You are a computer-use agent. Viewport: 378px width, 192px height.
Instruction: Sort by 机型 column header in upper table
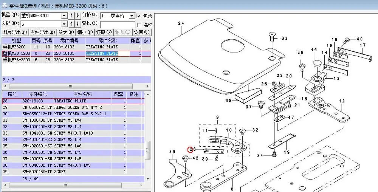pyautogui.click(x=16, y=40)
